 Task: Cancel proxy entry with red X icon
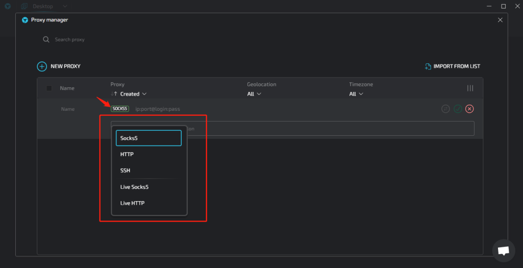pos(469,109)
